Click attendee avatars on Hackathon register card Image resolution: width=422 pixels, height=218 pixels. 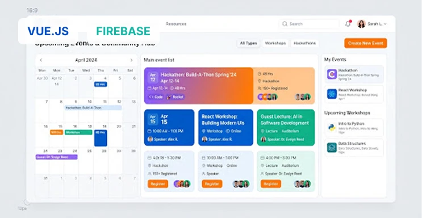pyautogui.click(x=182, y=184)
